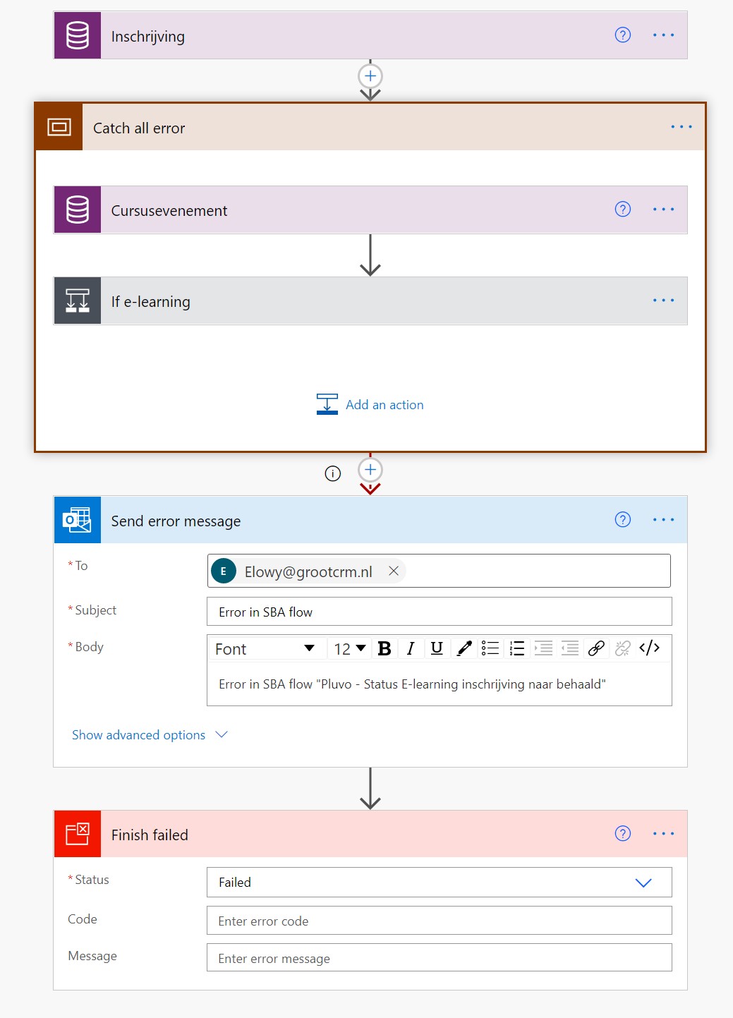Expand Show advanced options
Screen dimensions: 733x1018
click(138, 734)
